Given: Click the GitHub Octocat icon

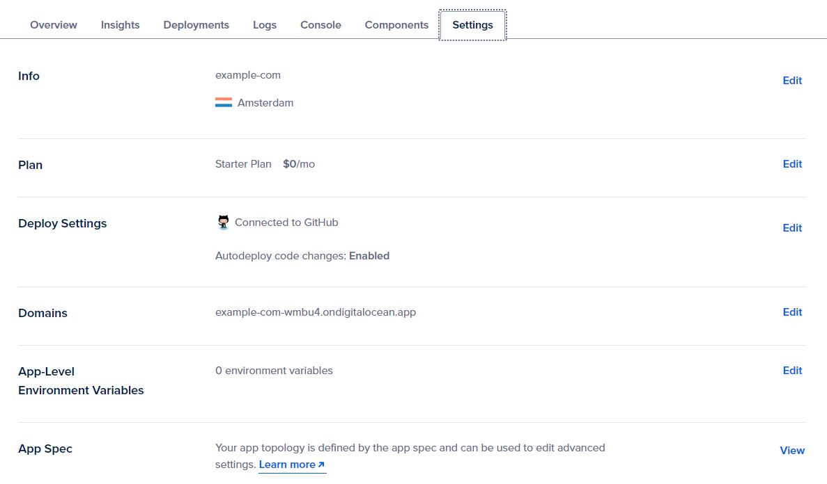Looking at the screenshot, I should 223,223.
